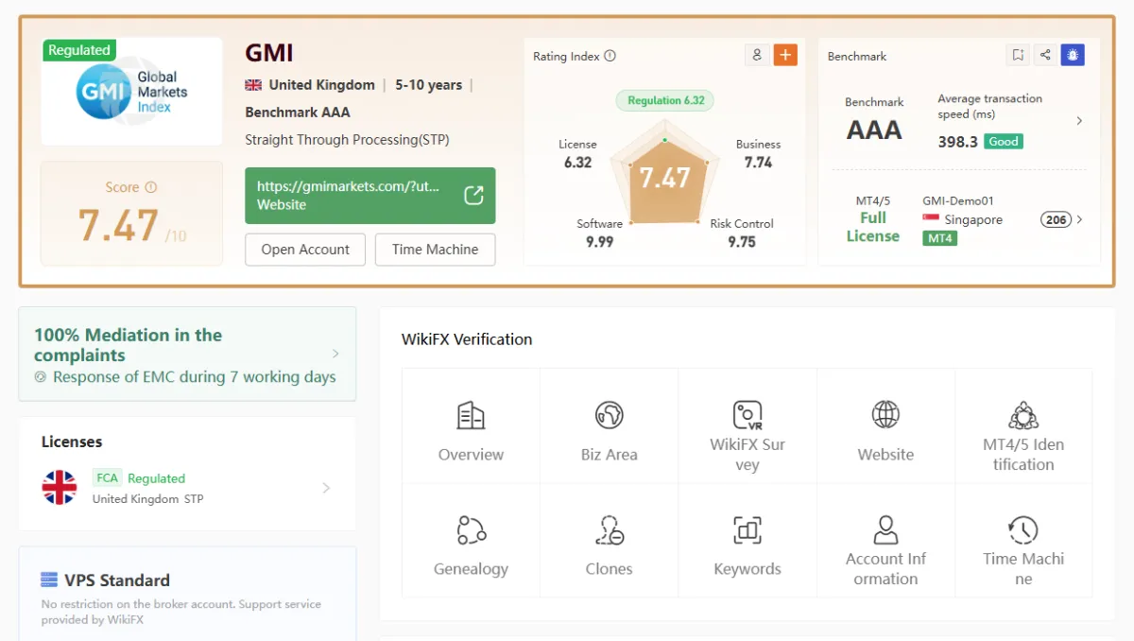
Task: Open the Genealogy icon
Action: point(471,529)
